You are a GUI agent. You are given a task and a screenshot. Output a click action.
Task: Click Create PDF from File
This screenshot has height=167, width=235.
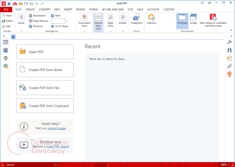pos(45,88)
